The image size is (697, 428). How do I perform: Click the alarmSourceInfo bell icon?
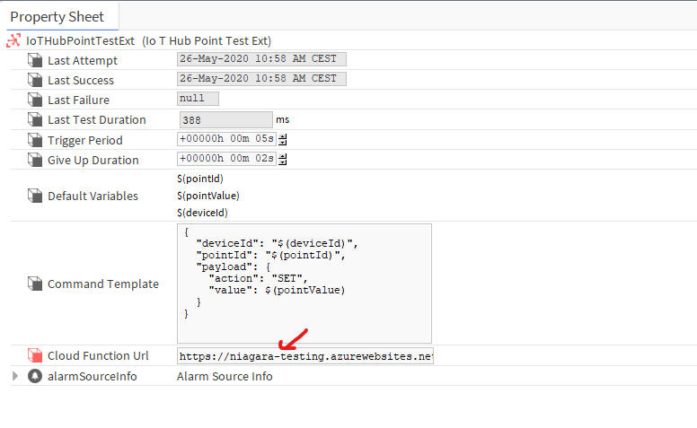point(35,376)
